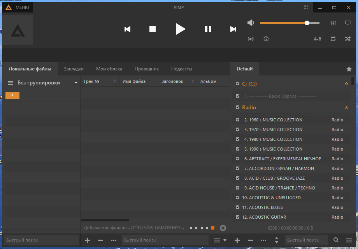This screenshot has width=358, height=249.
Task: Click the internet radio capture icon
Action: coord(251,39)
